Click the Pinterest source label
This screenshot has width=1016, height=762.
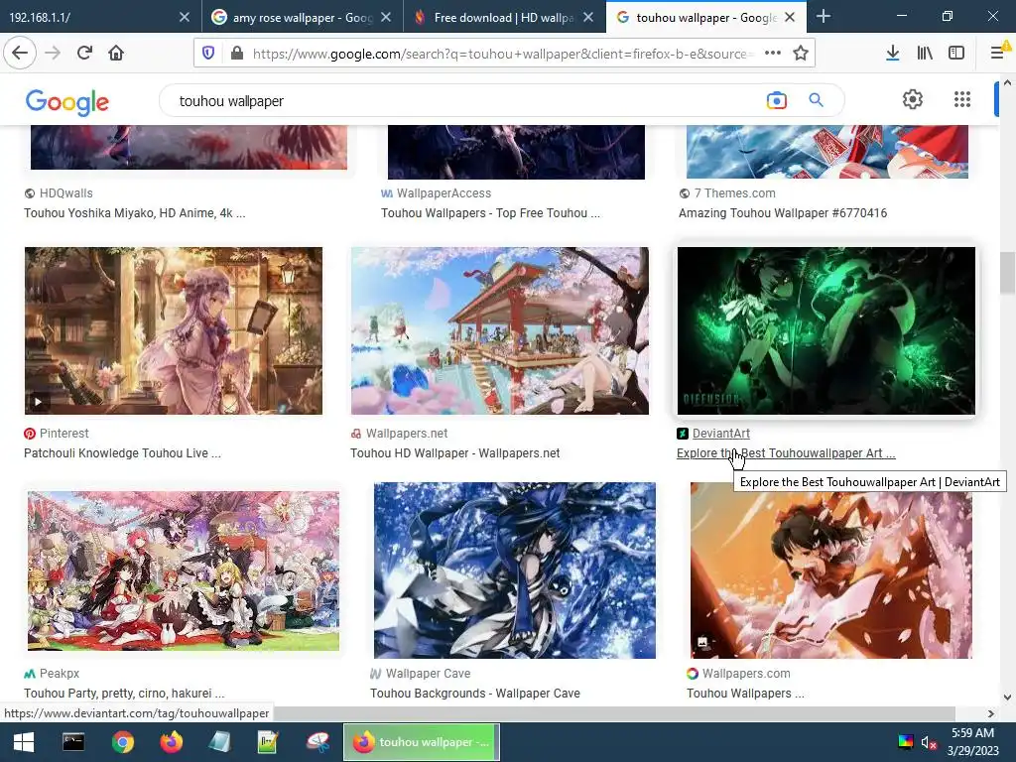(63, 434)
